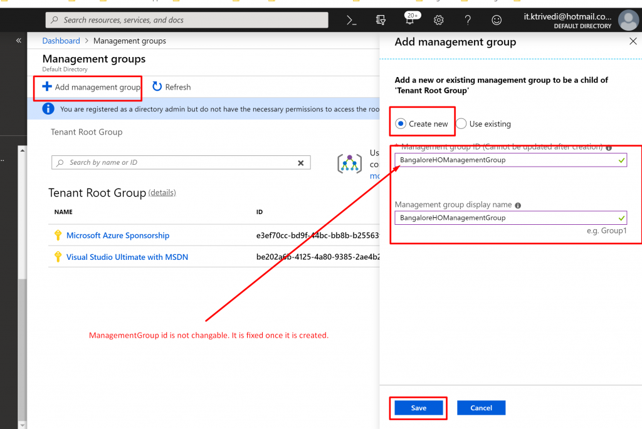Open feedback smiley face icon
This screenshot has height=429, width=642.
pos(497,20)
